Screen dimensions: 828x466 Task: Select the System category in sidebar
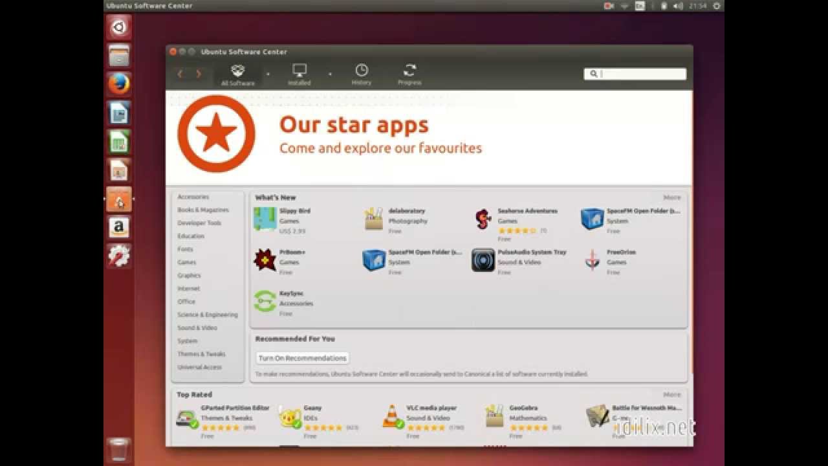[188, 341]
